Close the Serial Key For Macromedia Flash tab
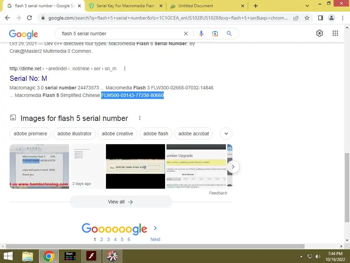Viewport: 350px width, 263px height. (161, 6)
